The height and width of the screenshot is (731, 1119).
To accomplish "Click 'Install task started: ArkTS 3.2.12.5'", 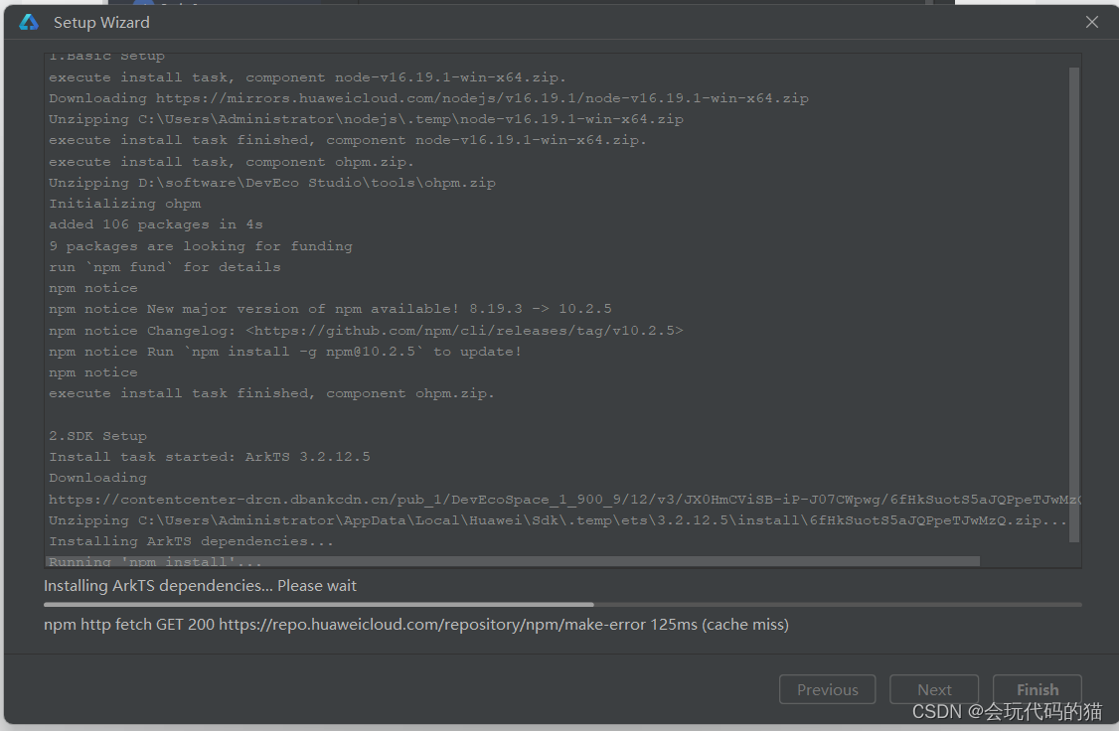I will click(209, 457).
